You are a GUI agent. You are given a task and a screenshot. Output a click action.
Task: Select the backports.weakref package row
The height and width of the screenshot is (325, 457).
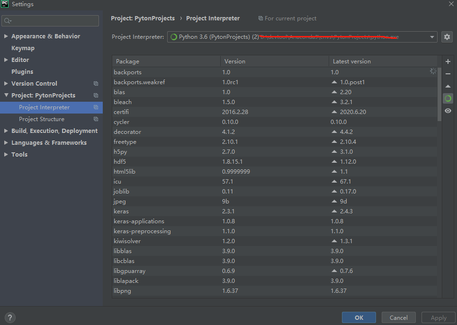click(x=275, y=82)
